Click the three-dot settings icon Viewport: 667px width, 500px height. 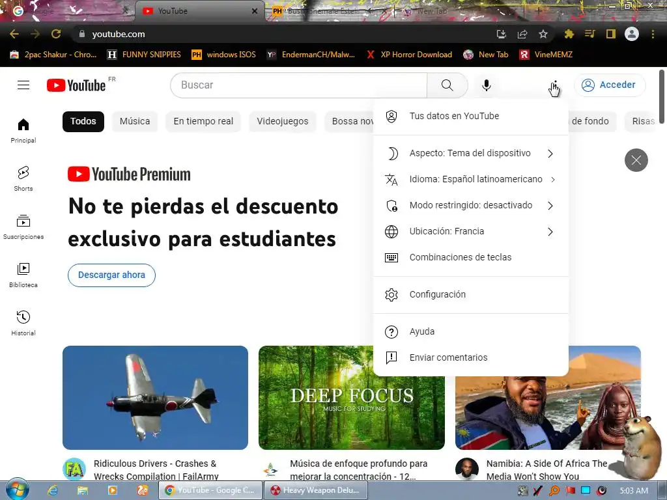tap(555, 85)
